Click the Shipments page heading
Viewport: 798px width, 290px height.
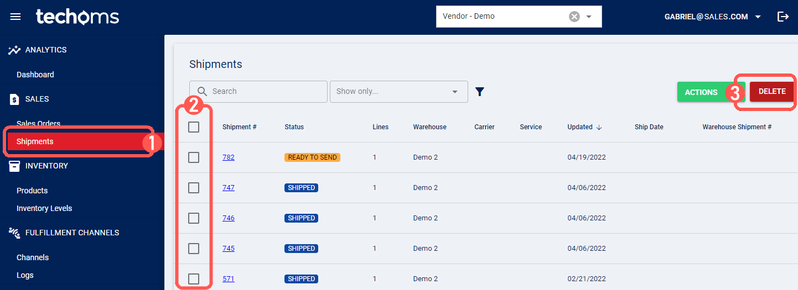coord(216,64)
